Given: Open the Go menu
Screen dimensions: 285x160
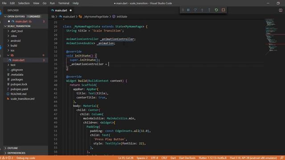Looking at the screenshot, I should 45,3.
